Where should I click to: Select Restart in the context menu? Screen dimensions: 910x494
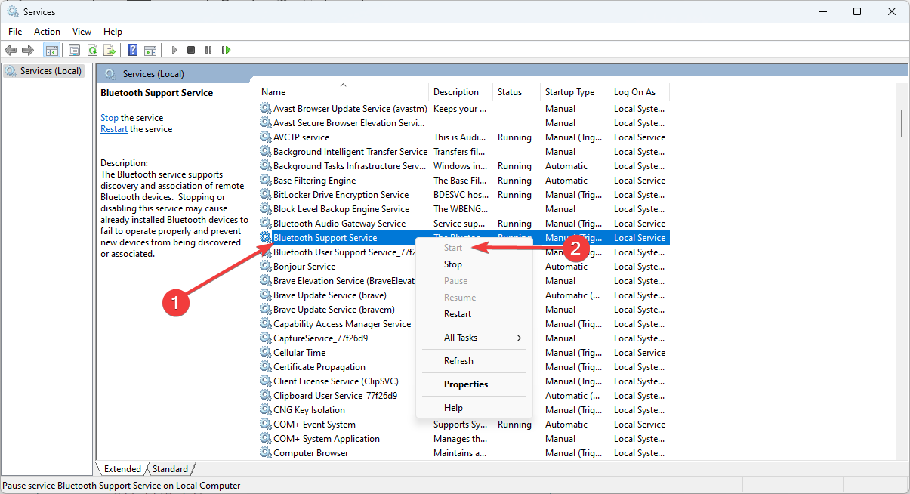pyautogui.click(x=458, y=314)
